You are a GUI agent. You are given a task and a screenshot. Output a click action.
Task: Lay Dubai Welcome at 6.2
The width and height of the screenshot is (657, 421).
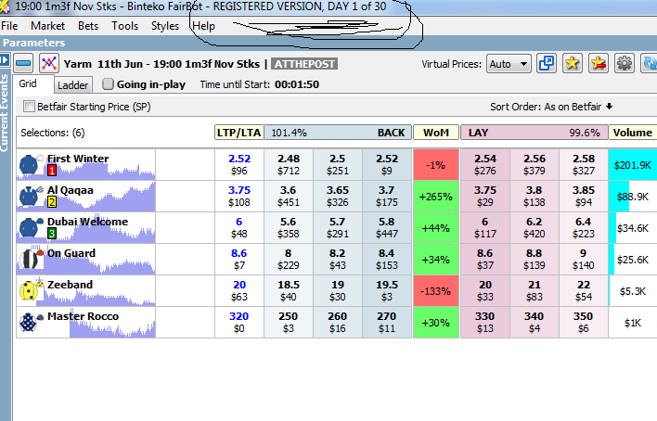click(x=535, y=227)
